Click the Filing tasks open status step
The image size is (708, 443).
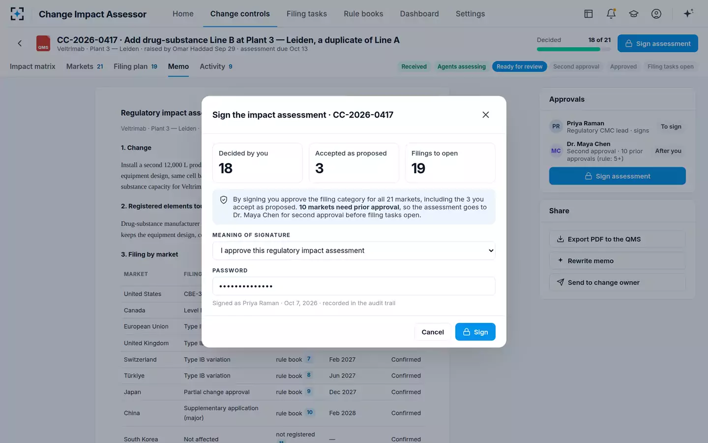671,66
